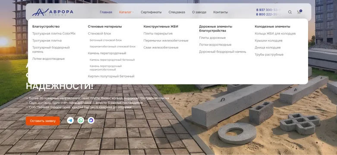Open Плиты перекрытия link
This screenshot has height=155, width=337.
[158, 34]
